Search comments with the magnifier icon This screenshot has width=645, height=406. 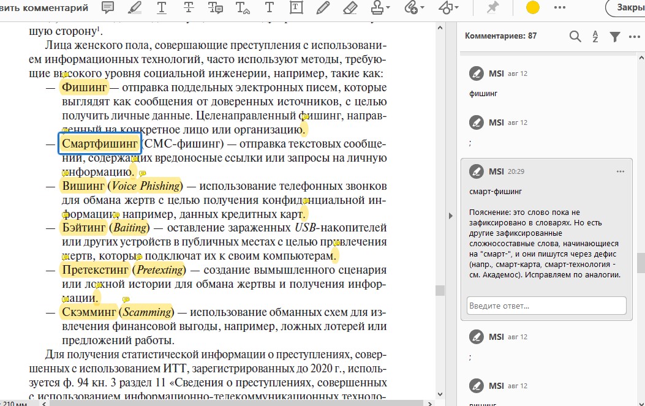[x=575, y=36]
